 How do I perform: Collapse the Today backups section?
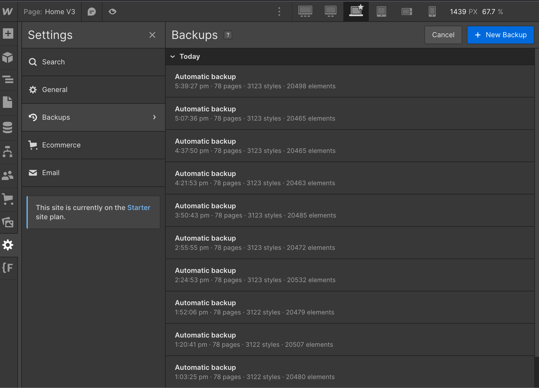tap(173, 57)
